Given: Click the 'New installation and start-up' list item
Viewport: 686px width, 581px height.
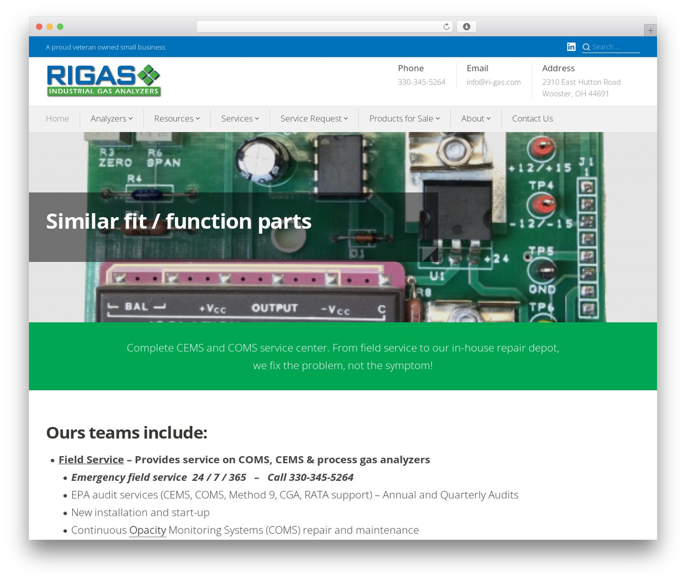Looking at the screenshot, I should pos(140,512).
